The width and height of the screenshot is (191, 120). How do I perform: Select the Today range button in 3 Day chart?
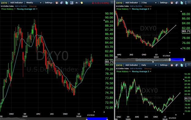167,60
